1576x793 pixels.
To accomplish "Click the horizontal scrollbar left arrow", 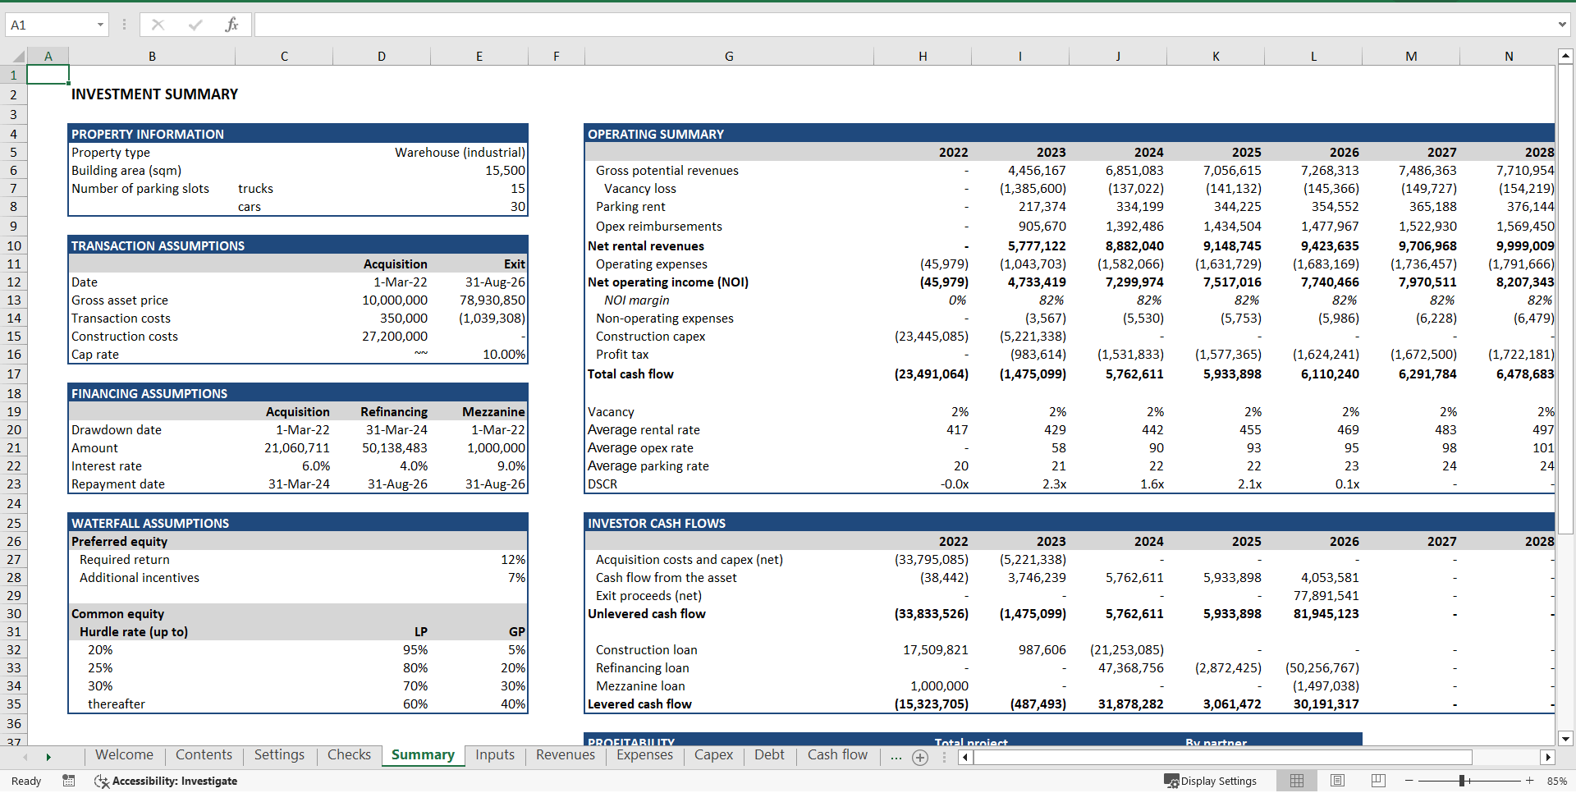I will click(x=965, y=757).
